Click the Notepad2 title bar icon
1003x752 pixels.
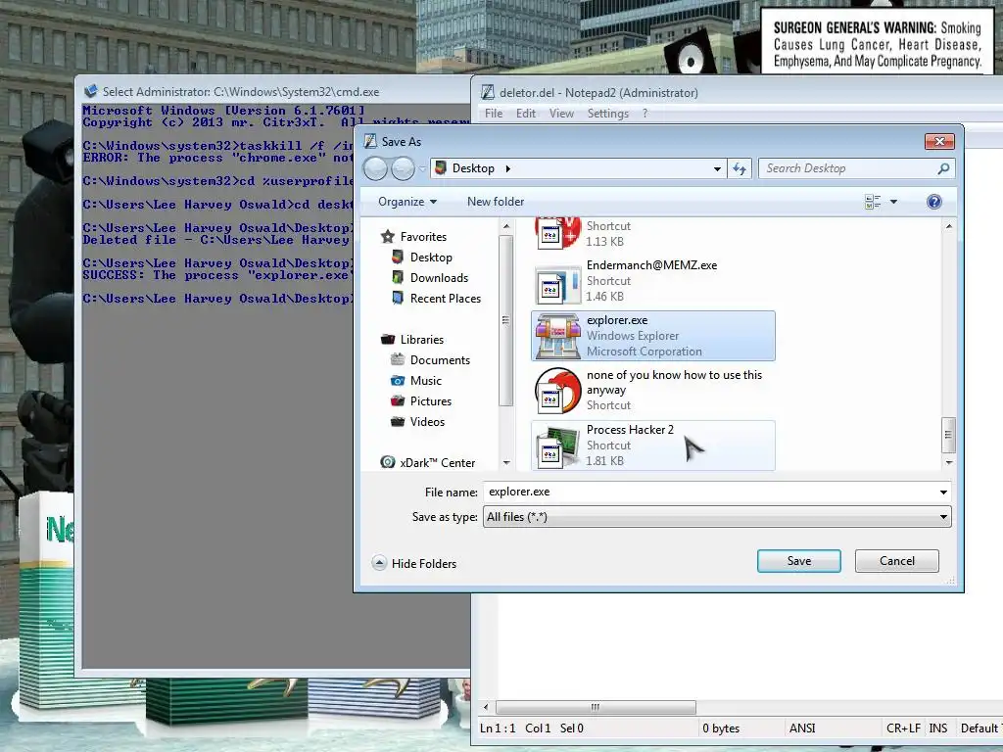pyautogui.click(x=488, y=93)
